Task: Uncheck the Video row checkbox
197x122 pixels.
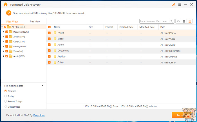Action: coord(50,39)
